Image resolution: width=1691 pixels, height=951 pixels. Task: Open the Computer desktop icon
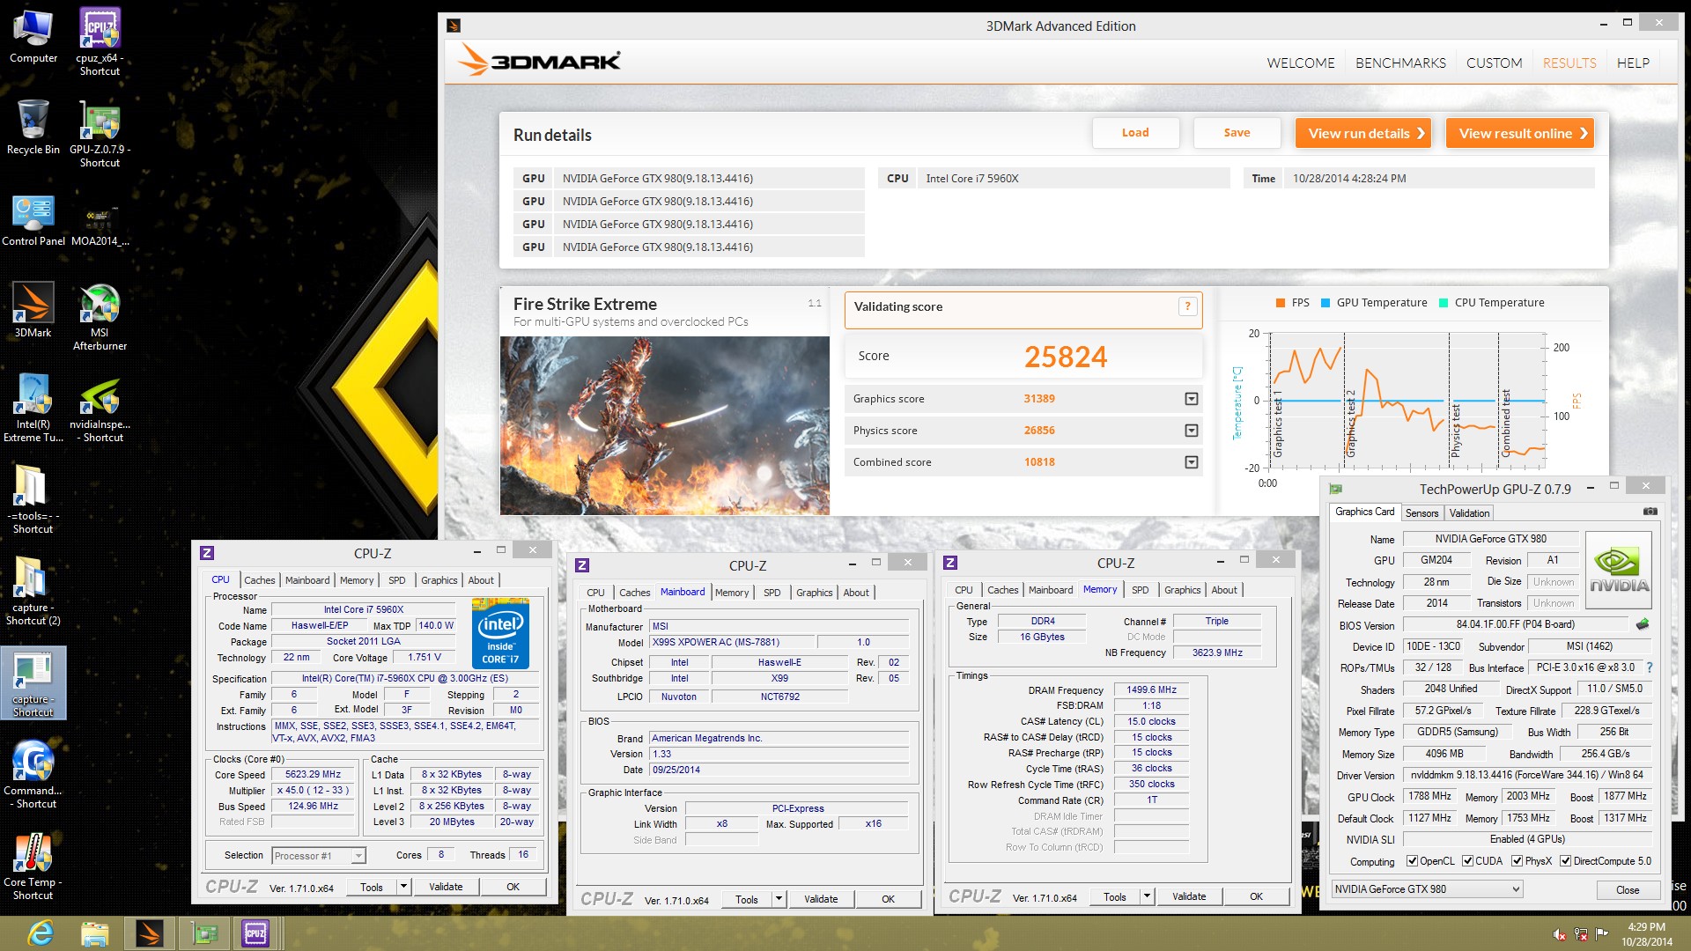[33, 37]
